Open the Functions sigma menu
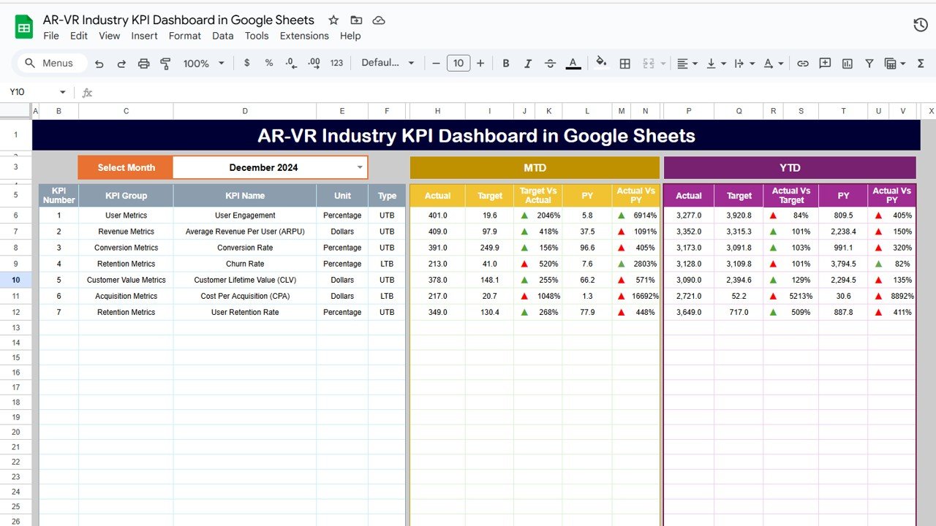936x526 pixels. (922, 64)
